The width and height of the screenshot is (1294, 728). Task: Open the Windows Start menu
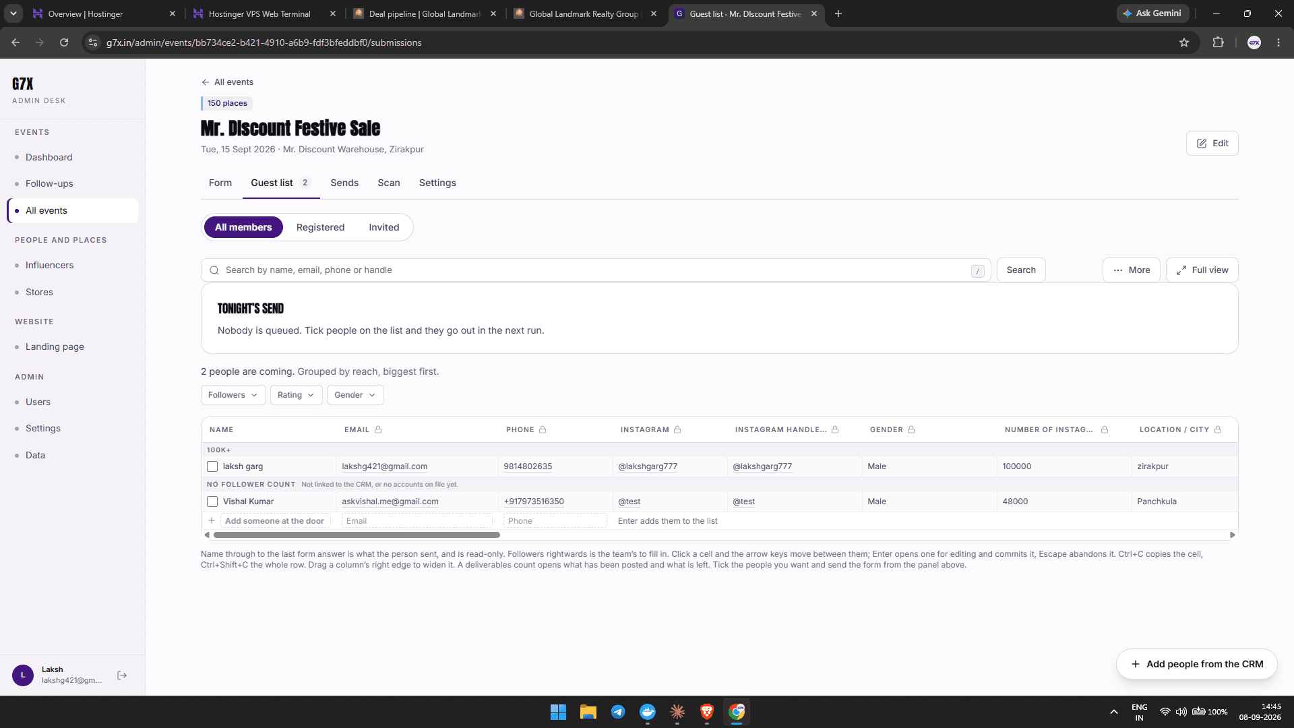[x=558, y=712]
